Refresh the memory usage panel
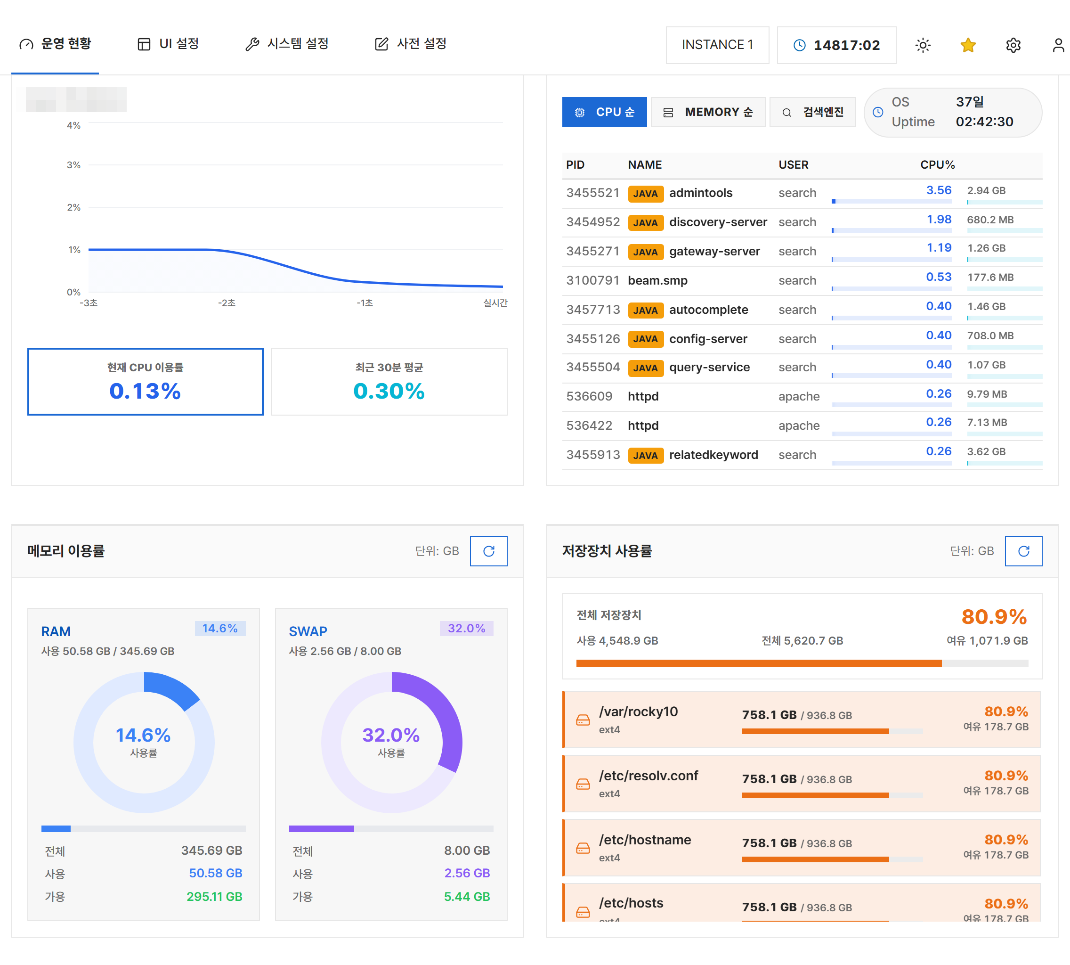 pyautogui.click(x=489, y=551)
